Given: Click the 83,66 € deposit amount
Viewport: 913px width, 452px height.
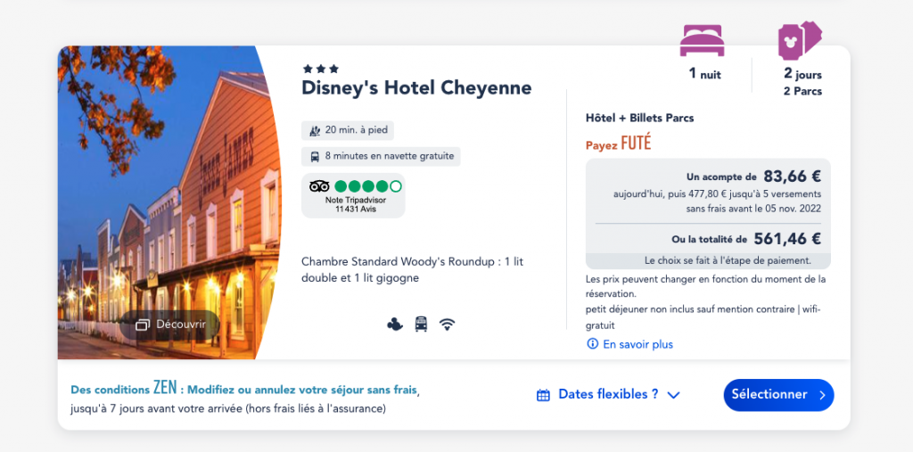Looking at the screenshot, I should (792, 177).
